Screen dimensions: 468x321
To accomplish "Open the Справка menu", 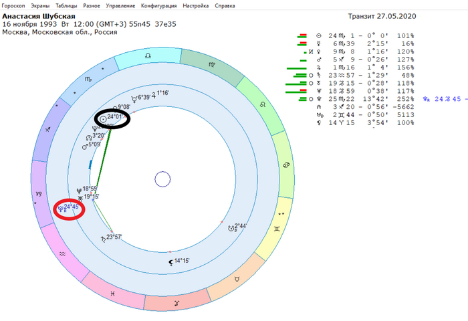I will pos(225,5).
